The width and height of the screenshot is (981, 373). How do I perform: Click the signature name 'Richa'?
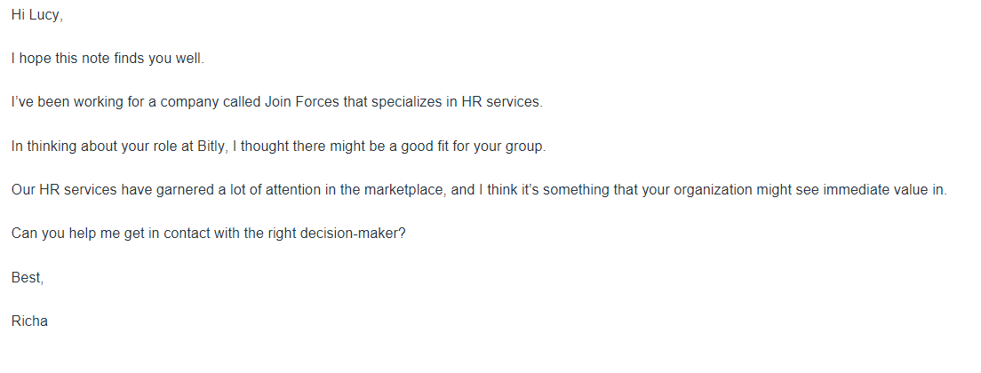click(x=29, y=321)
